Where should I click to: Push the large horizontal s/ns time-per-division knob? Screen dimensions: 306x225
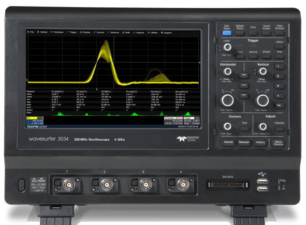(227, 100)
